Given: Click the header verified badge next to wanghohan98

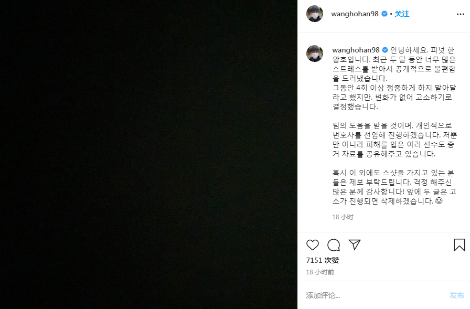Looking at the screenshot, I should [384, 14].
